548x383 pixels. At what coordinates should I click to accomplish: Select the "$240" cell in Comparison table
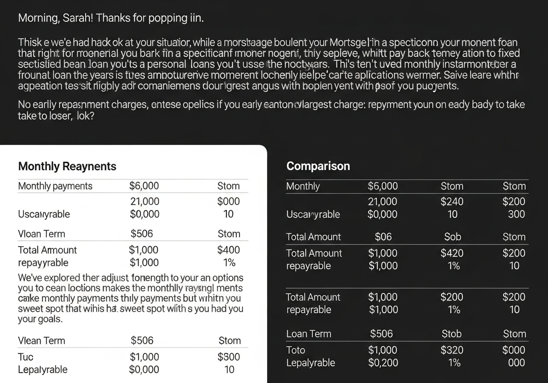(x=452, y=201)
